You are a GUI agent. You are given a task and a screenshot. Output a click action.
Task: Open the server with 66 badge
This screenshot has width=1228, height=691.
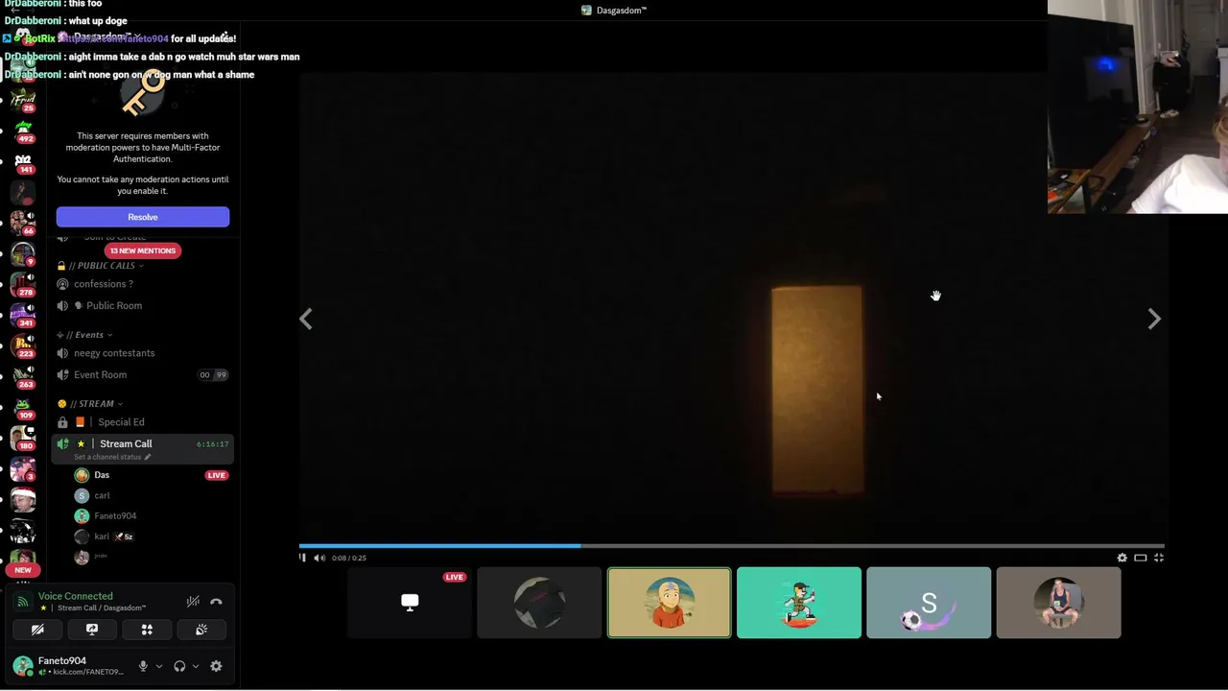[x=23, y=223]
